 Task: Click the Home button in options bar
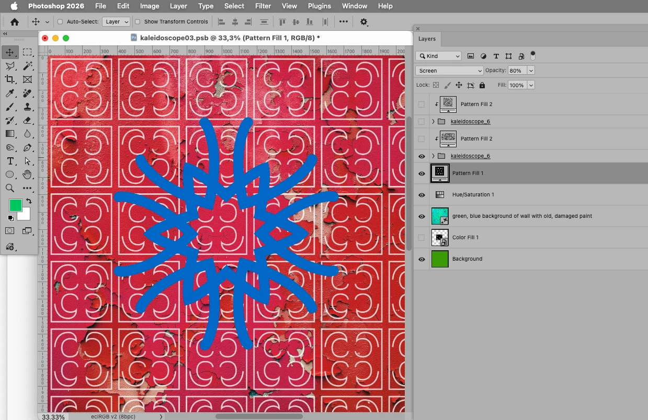tap(15, 22)
